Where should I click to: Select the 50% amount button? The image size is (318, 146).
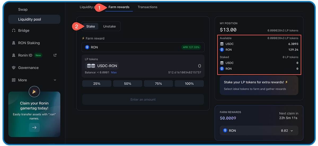[x=128, y=84]
